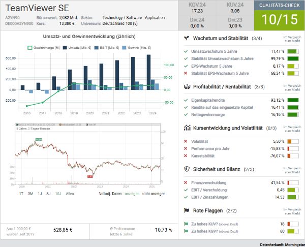Click the Finanzverschuldung market comparison bar

pyautogui.click(x=293, y=182)
